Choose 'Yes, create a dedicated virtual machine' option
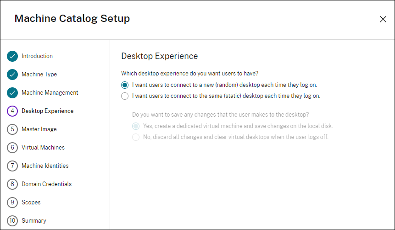Image resolution: width=395 pixels, height=230 pixels. (x=136, y=126)
